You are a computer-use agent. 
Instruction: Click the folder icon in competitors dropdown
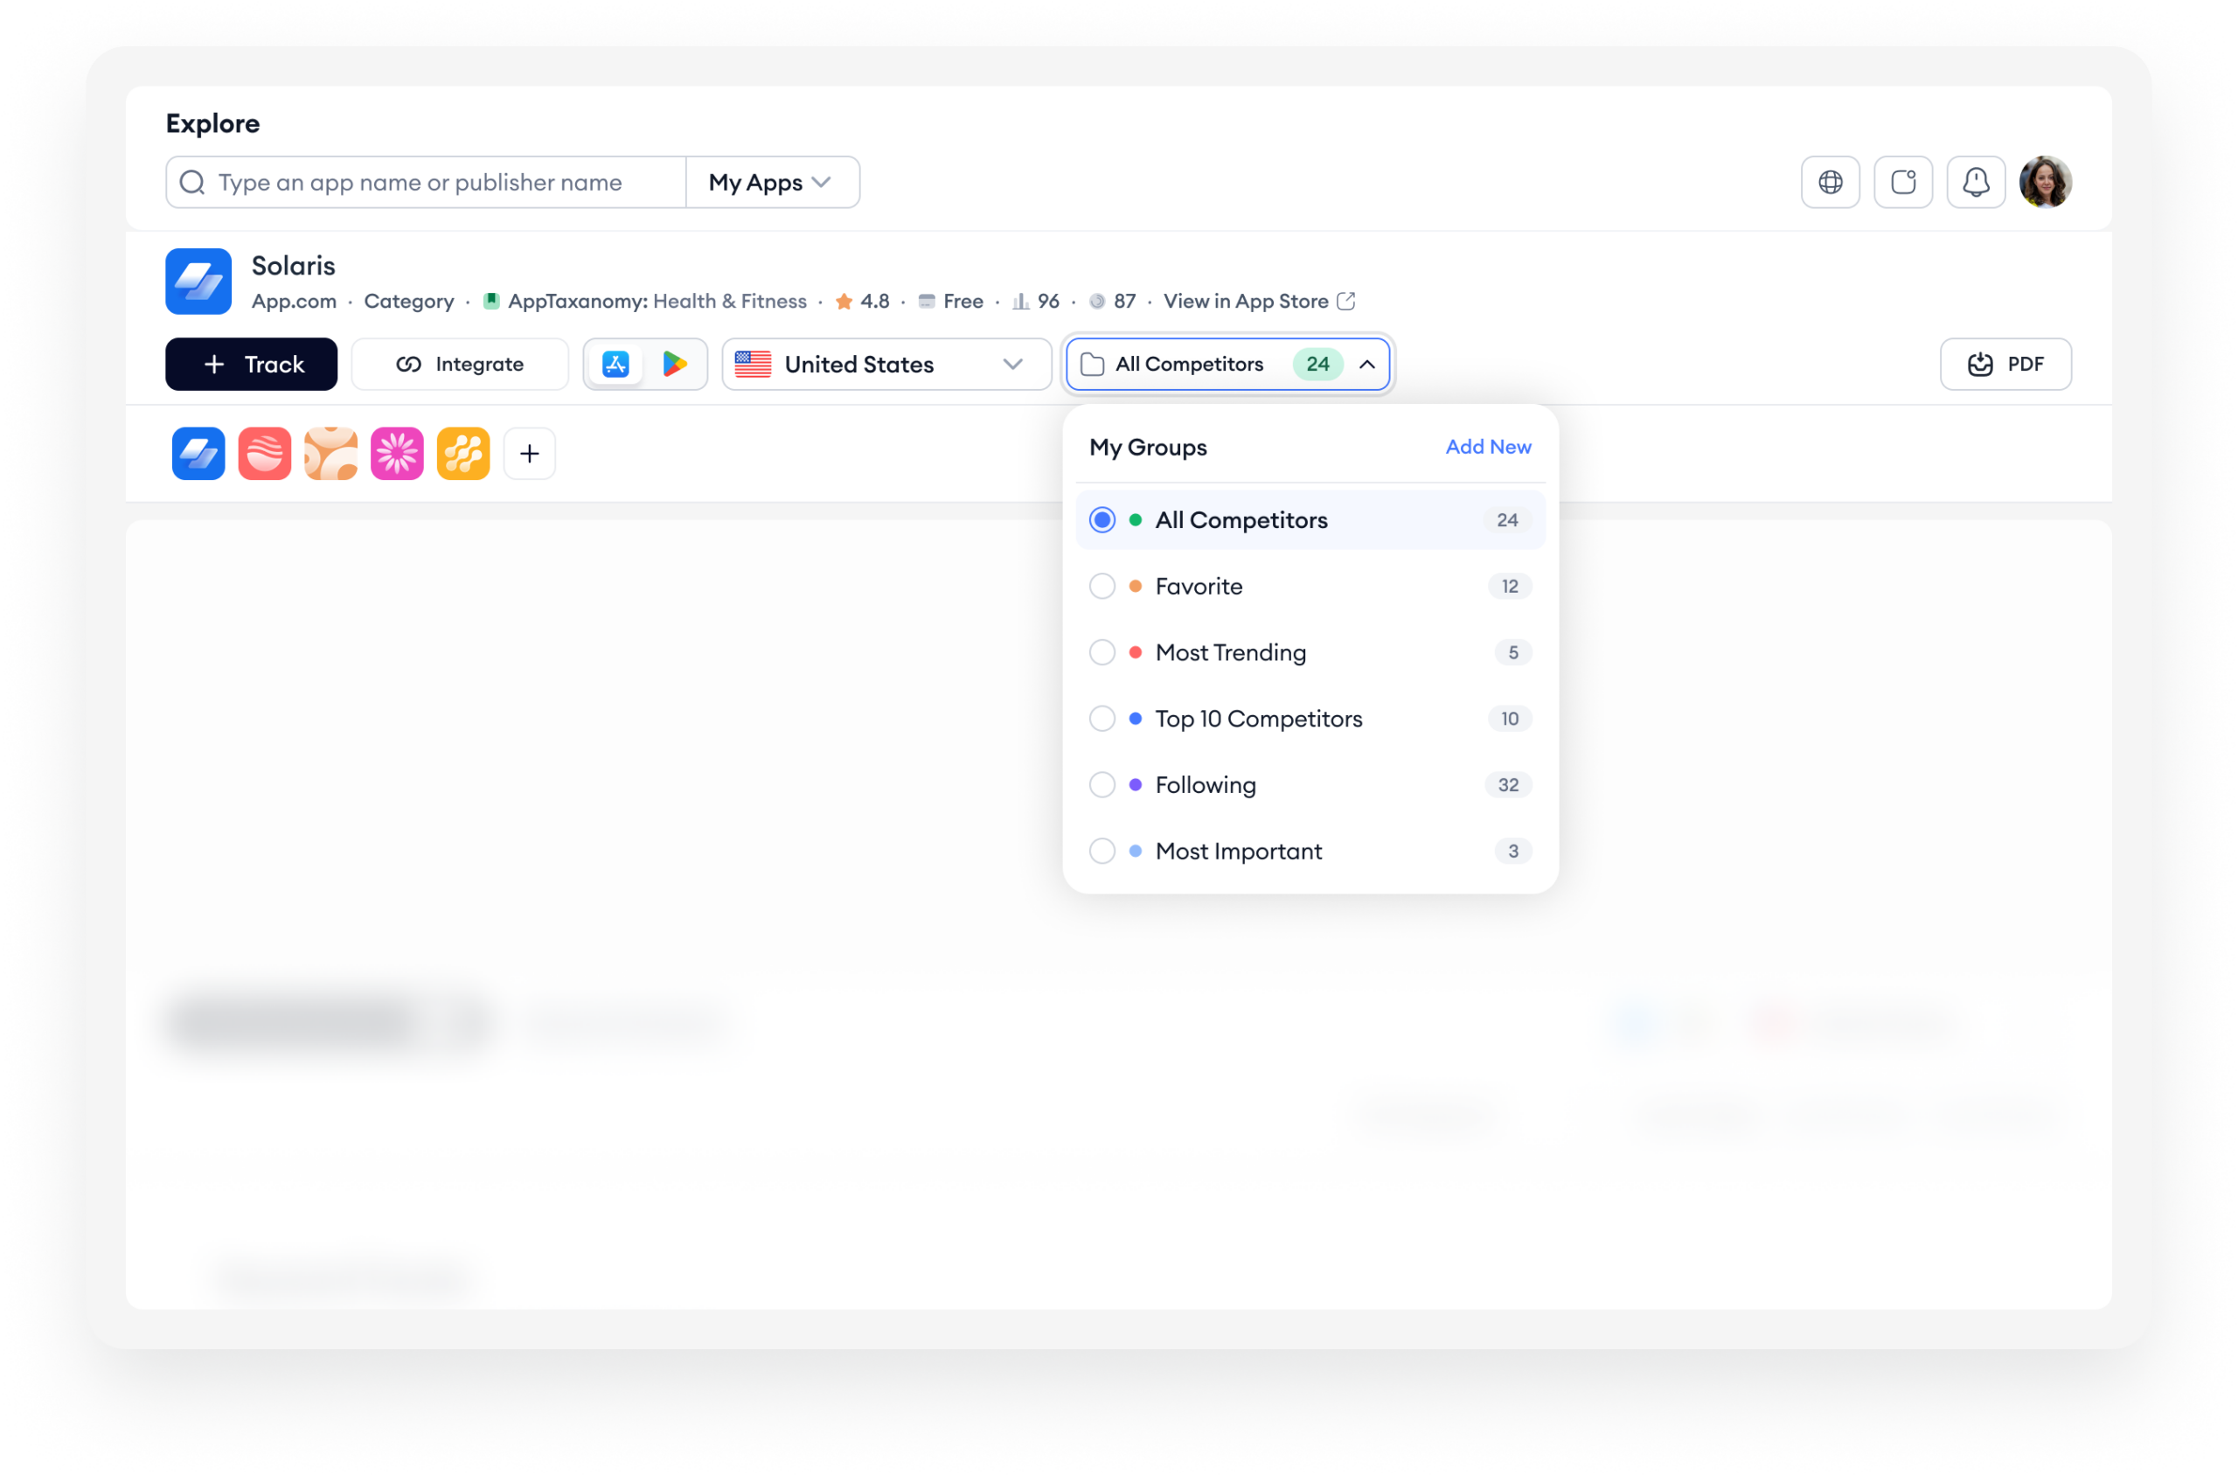(x=1092, y=364)
